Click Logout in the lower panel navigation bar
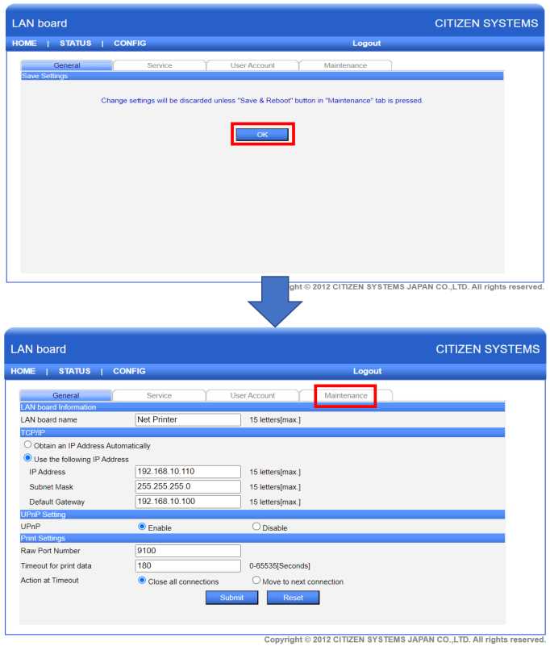 (x=367, y=371)
